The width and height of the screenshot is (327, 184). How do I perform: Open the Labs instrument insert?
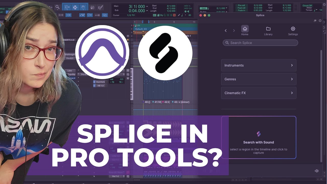[70, 71]
